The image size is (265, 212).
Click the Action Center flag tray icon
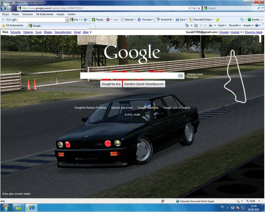[238, 208]
